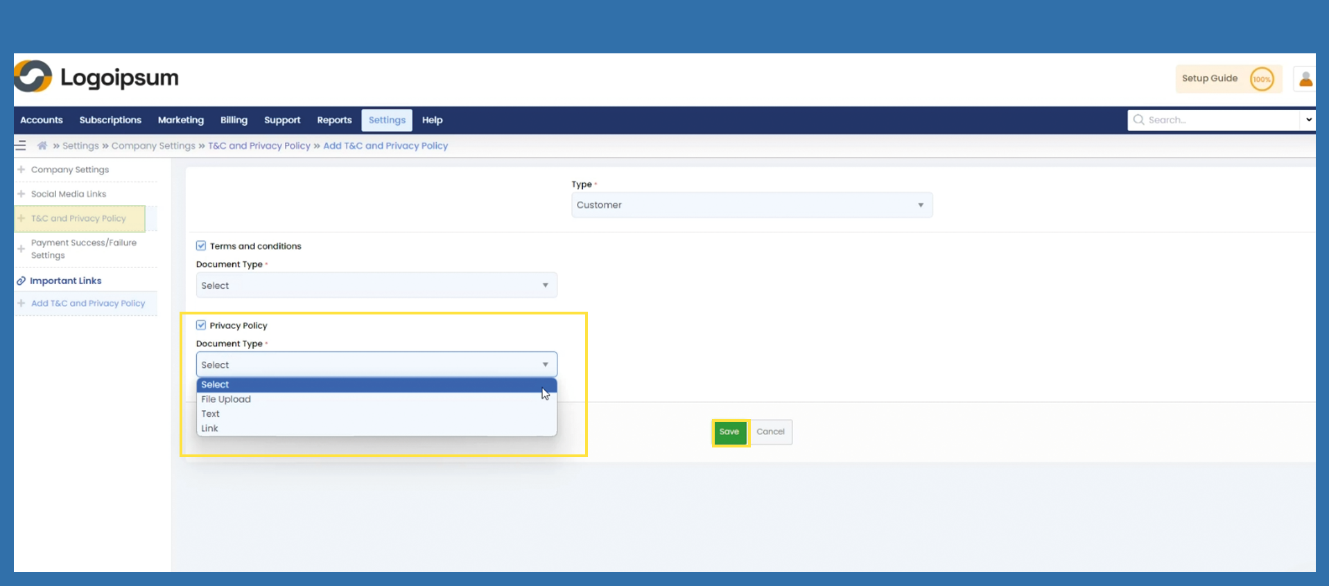This screenshot has width=1329, height=586.
Task: Click the home icon in breadcrumb
Action: coord(42,145)
